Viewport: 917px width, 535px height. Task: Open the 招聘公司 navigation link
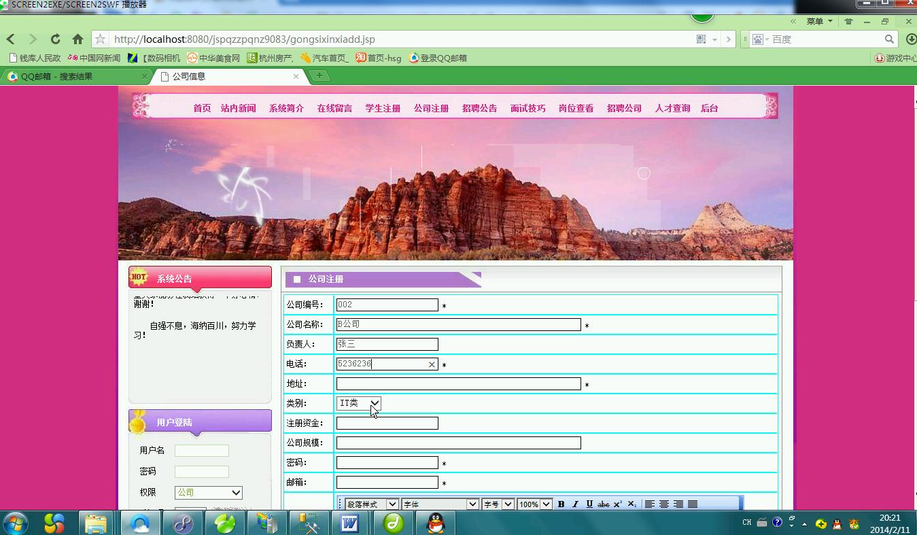tap(624, 108)
